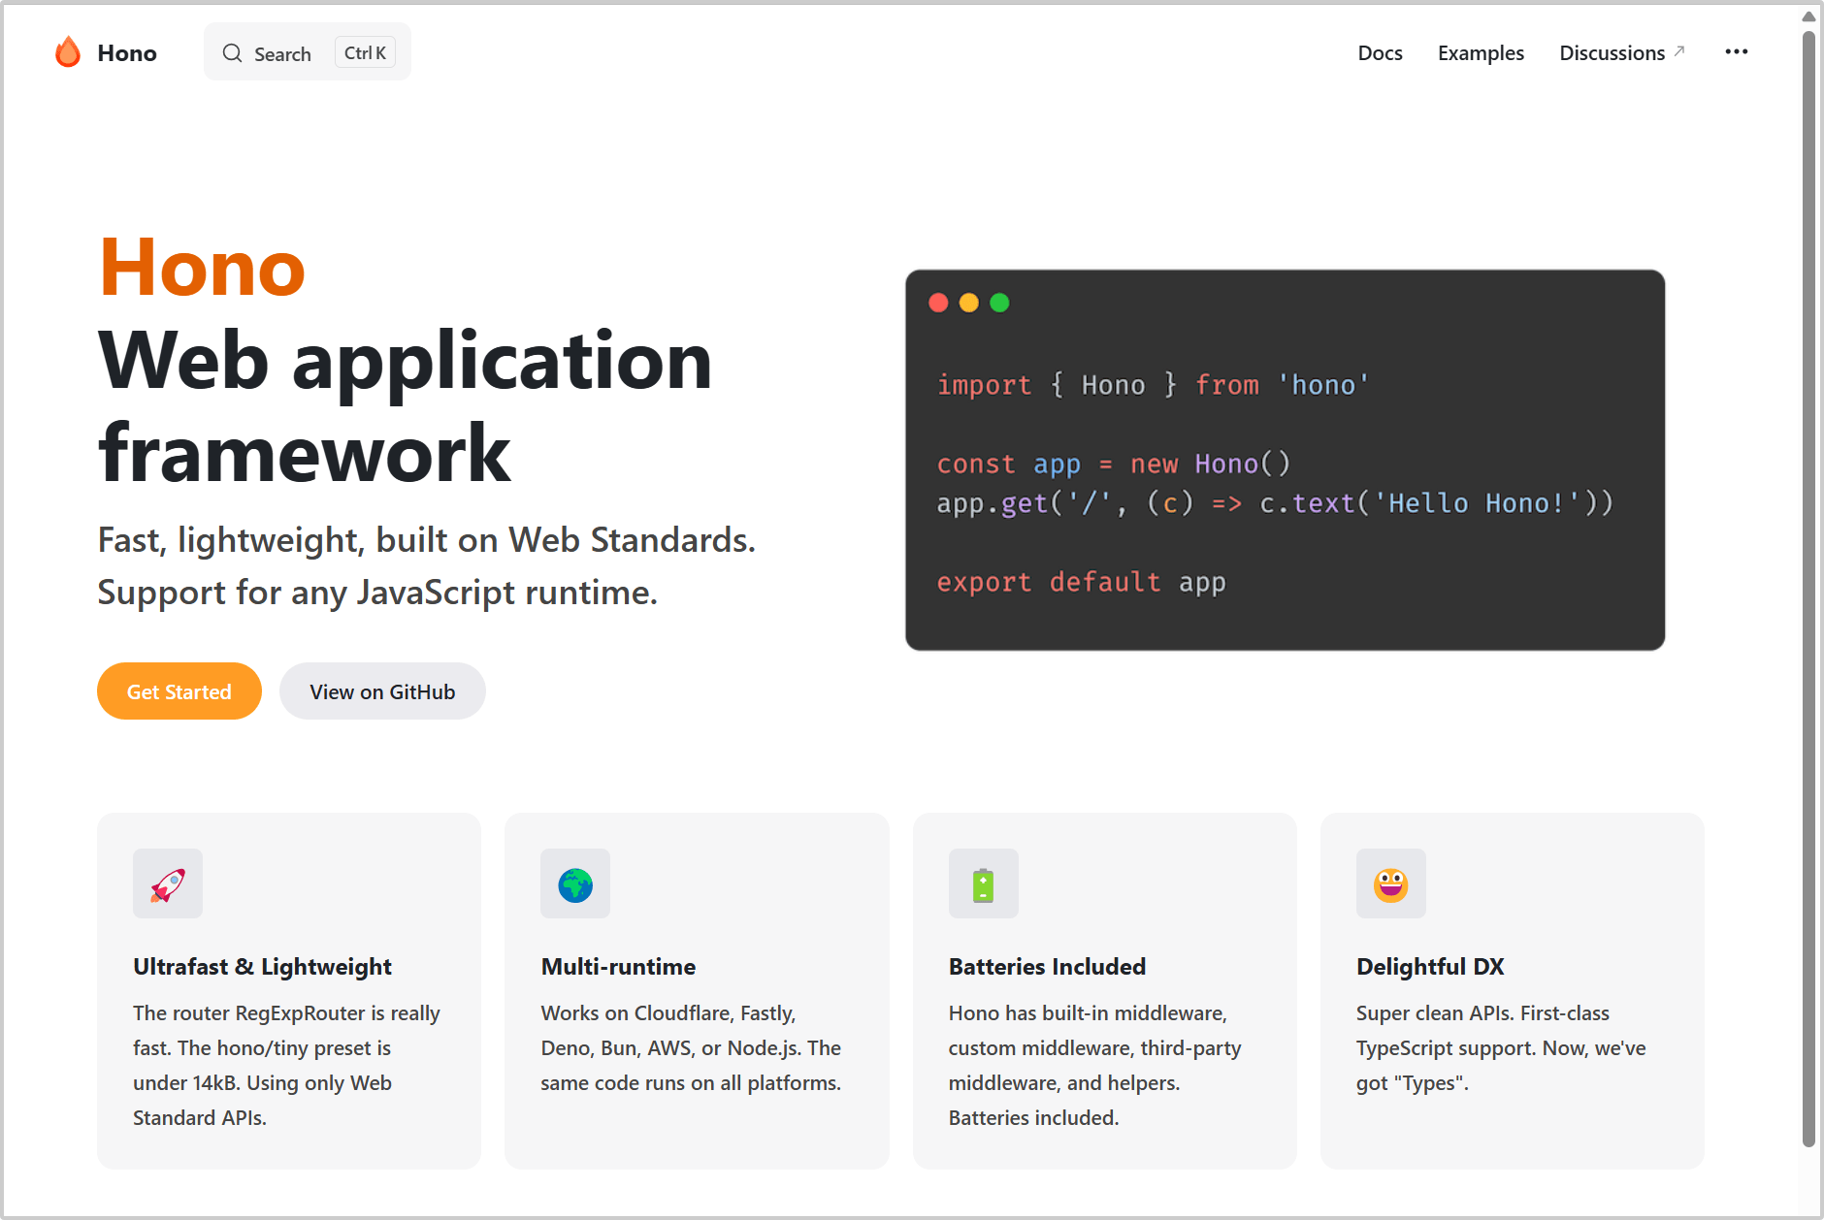Click the Delightful DX heading

pos(1430,967)
